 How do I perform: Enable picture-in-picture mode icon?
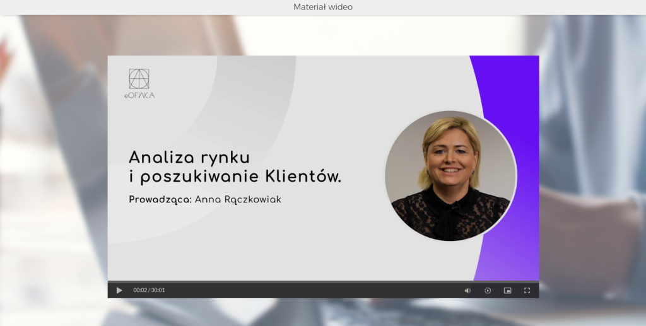[x=507, y=290]
